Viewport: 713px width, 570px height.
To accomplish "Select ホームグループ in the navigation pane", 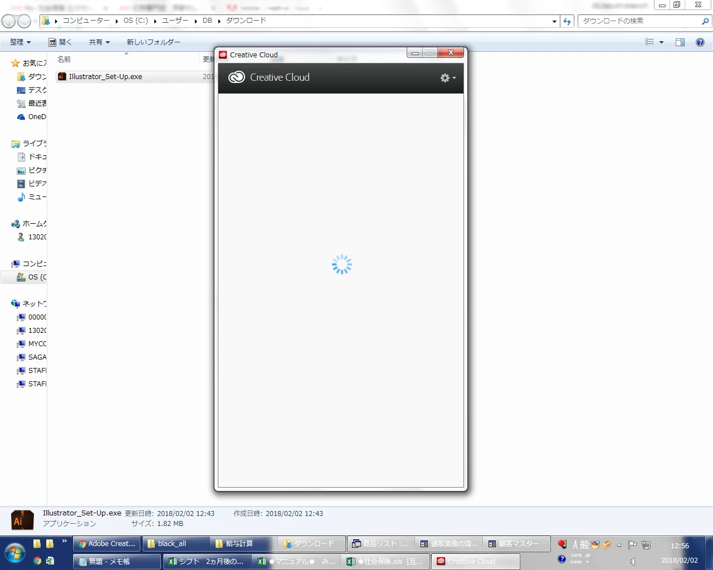I will point(29,223).
